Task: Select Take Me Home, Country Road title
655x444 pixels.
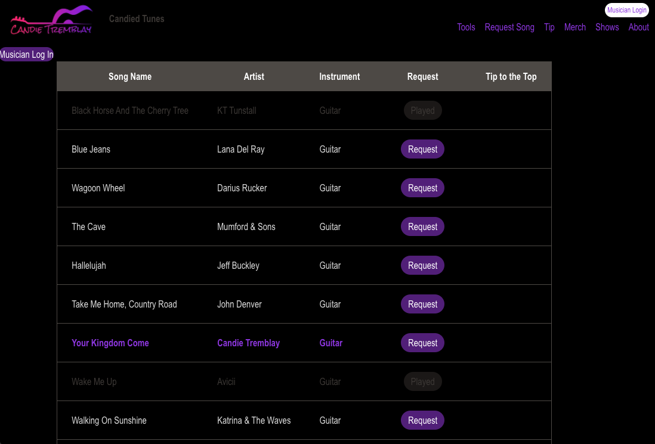Action: pos(124,304)
